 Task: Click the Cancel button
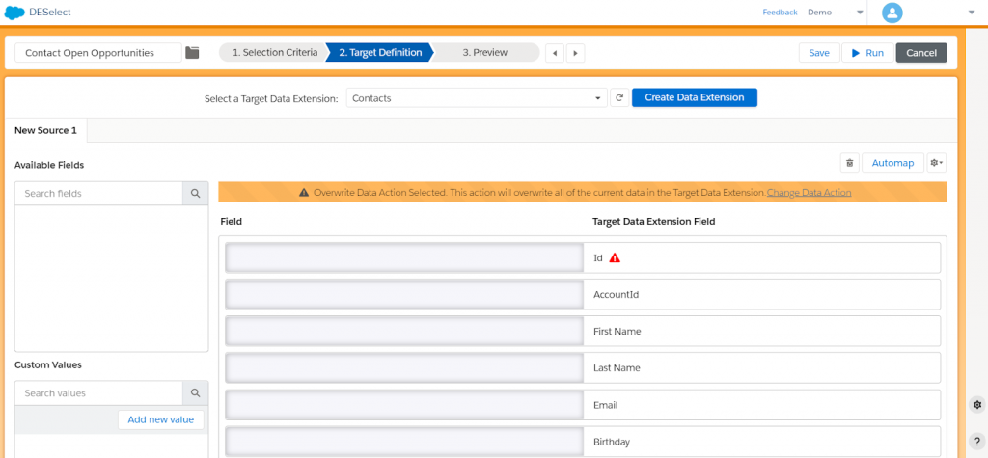(921, 54)
